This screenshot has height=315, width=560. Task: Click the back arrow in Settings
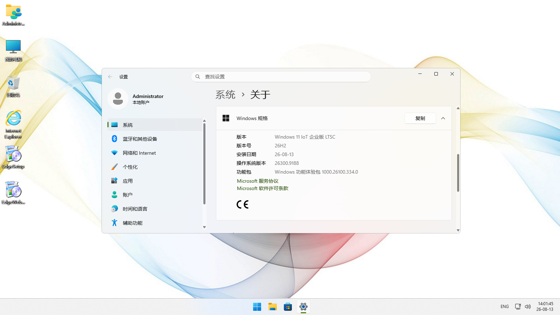coord(110,77)
